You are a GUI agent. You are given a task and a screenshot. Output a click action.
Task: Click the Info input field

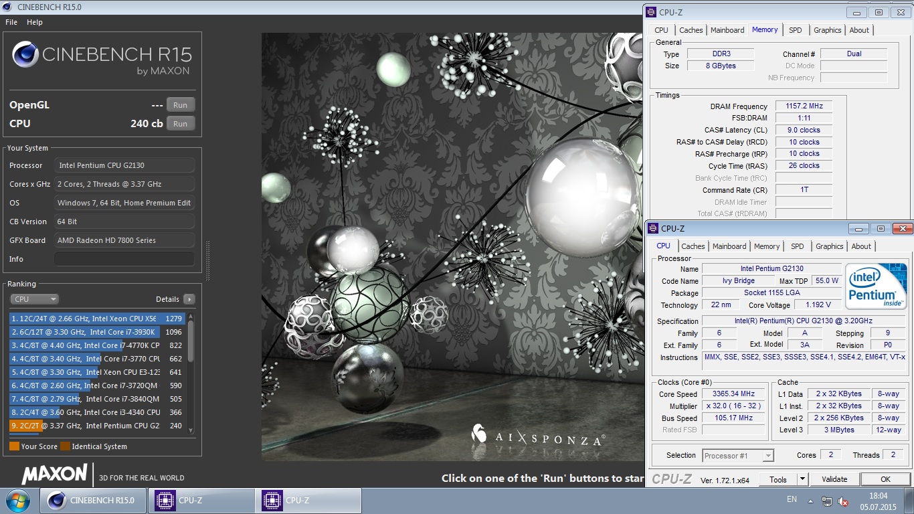tap(124, 259)
